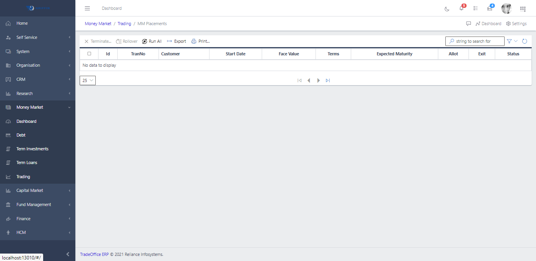Image resolution: width=536 pixels, height=261 pixels.
Task: Expand the Capital Market menu
Action: point(38,190)
